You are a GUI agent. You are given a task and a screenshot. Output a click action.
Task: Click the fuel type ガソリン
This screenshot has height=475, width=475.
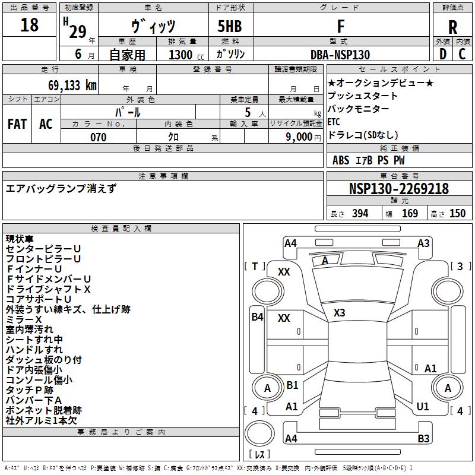230,54
